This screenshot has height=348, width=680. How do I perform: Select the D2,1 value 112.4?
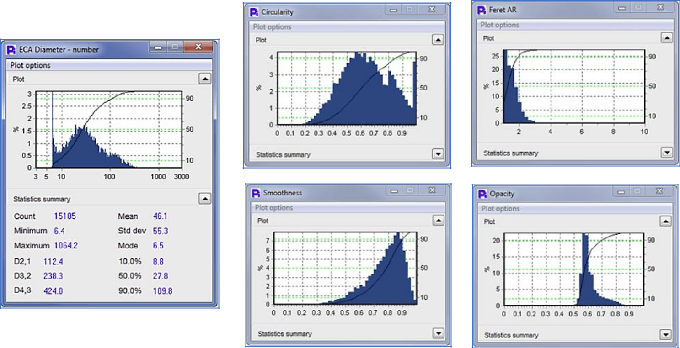[x=53, y=262]
